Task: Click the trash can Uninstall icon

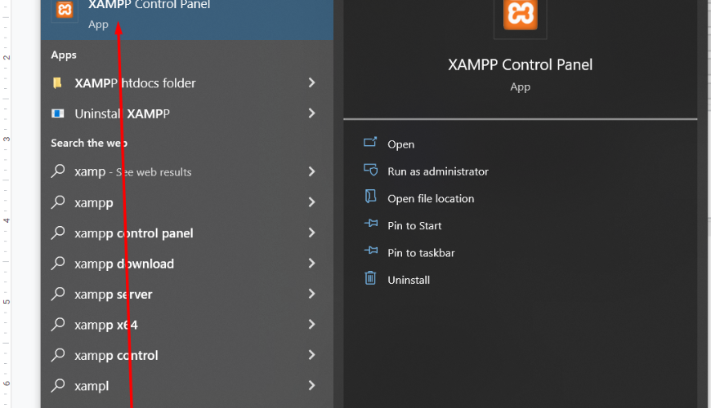Action: click(x=370, y=278)
